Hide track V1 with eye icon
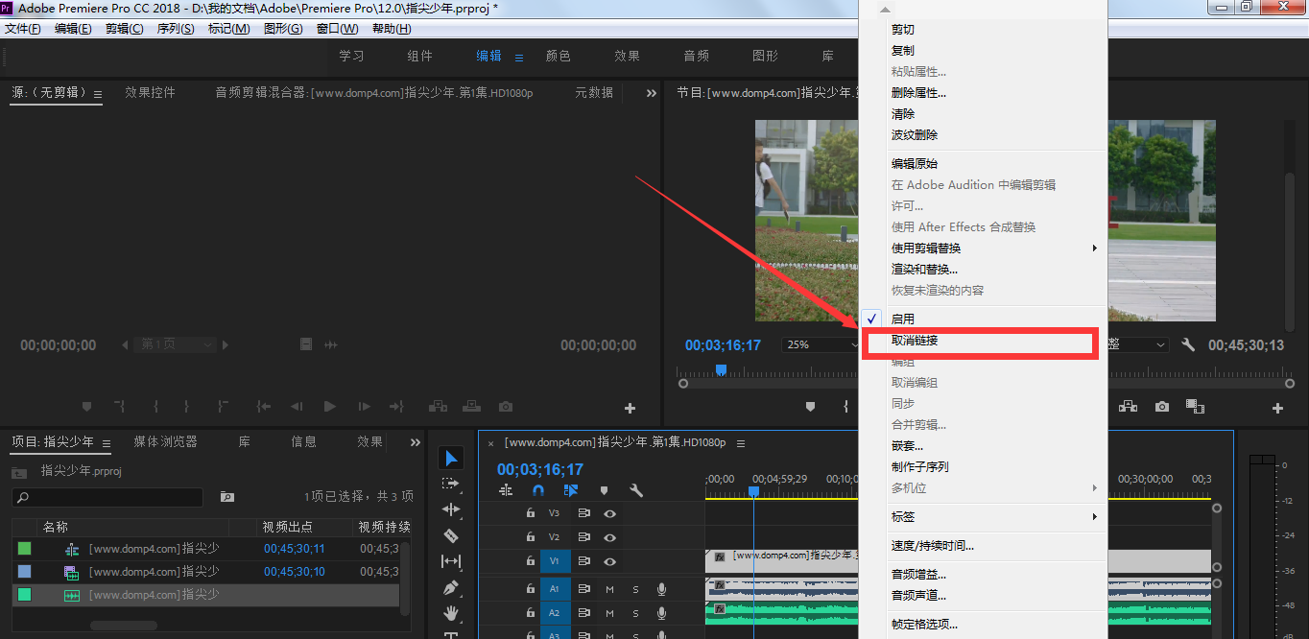The height and width of the screenshot is (639, 1309). (x=609, y=561)
